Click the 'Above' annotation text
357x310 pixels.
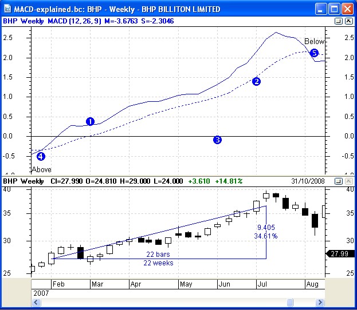[x=42, y=169]
